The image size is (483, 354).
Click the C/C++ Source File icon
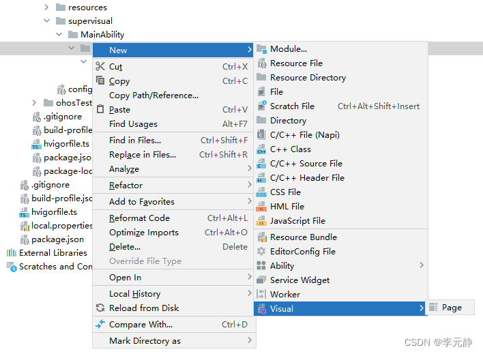pos(261,163)
